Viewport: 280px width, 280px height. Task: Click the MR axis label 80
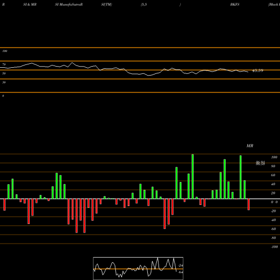tap(273, 166)
